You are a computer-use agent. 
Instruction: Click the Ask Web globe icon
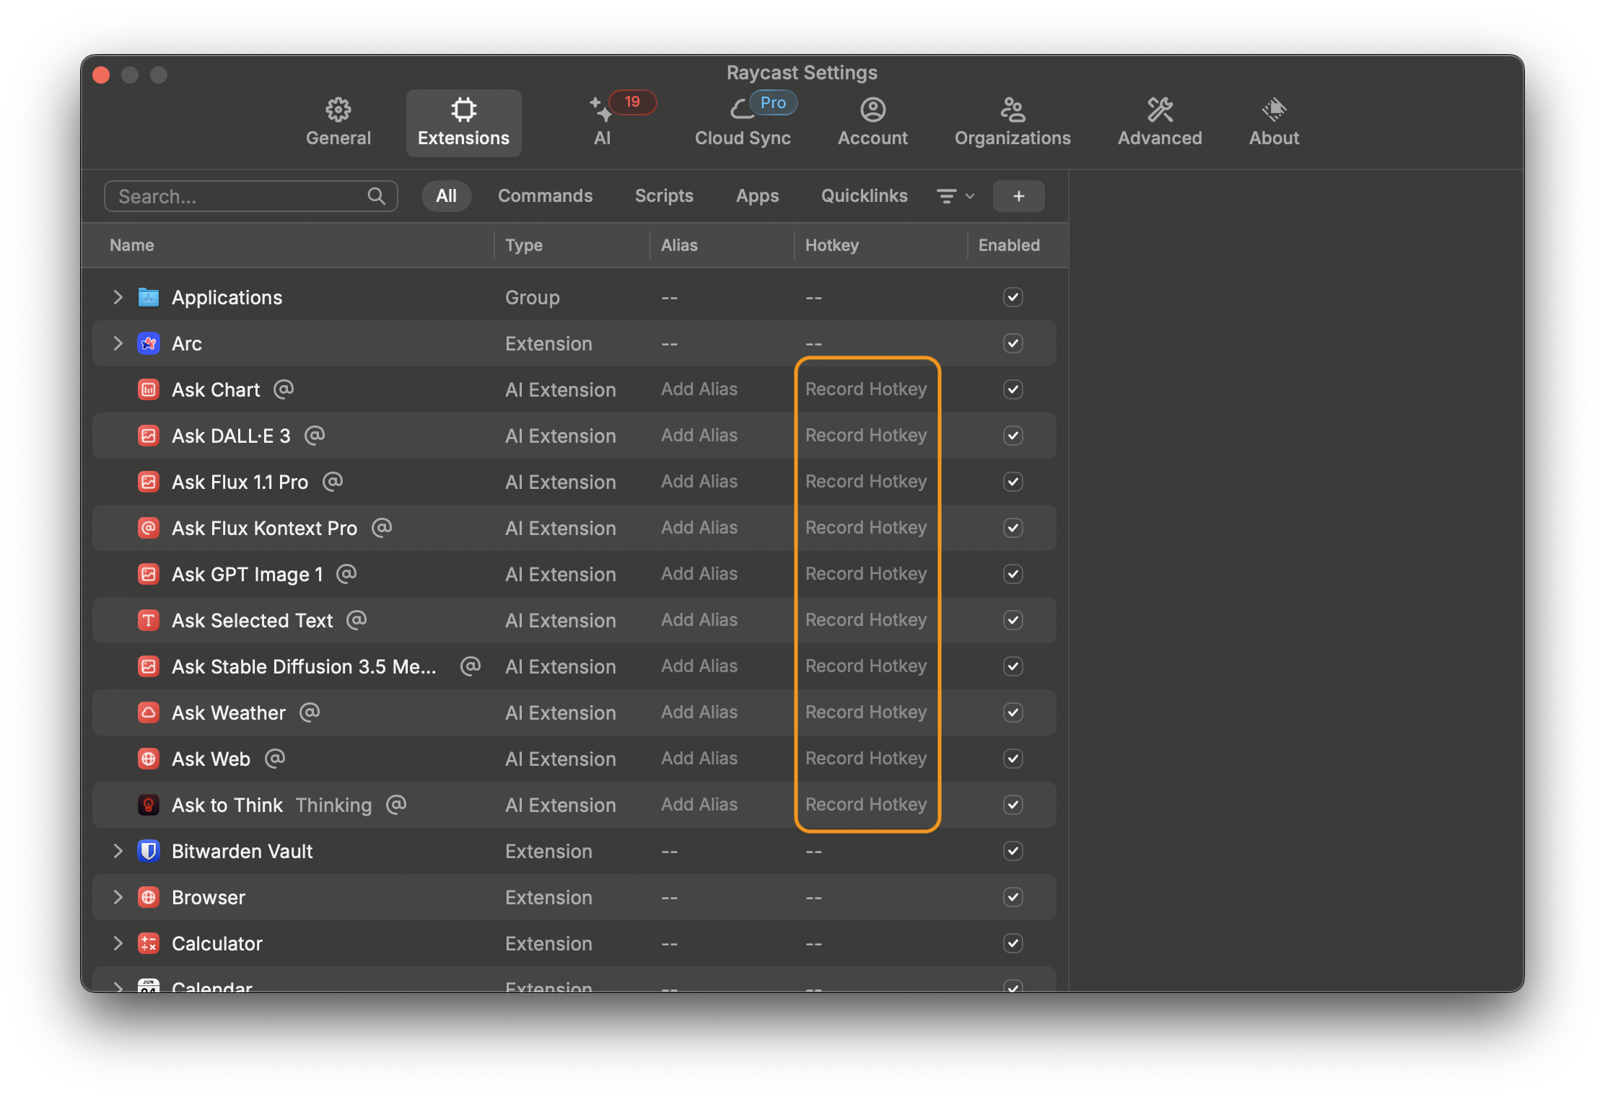coord(149,759)
